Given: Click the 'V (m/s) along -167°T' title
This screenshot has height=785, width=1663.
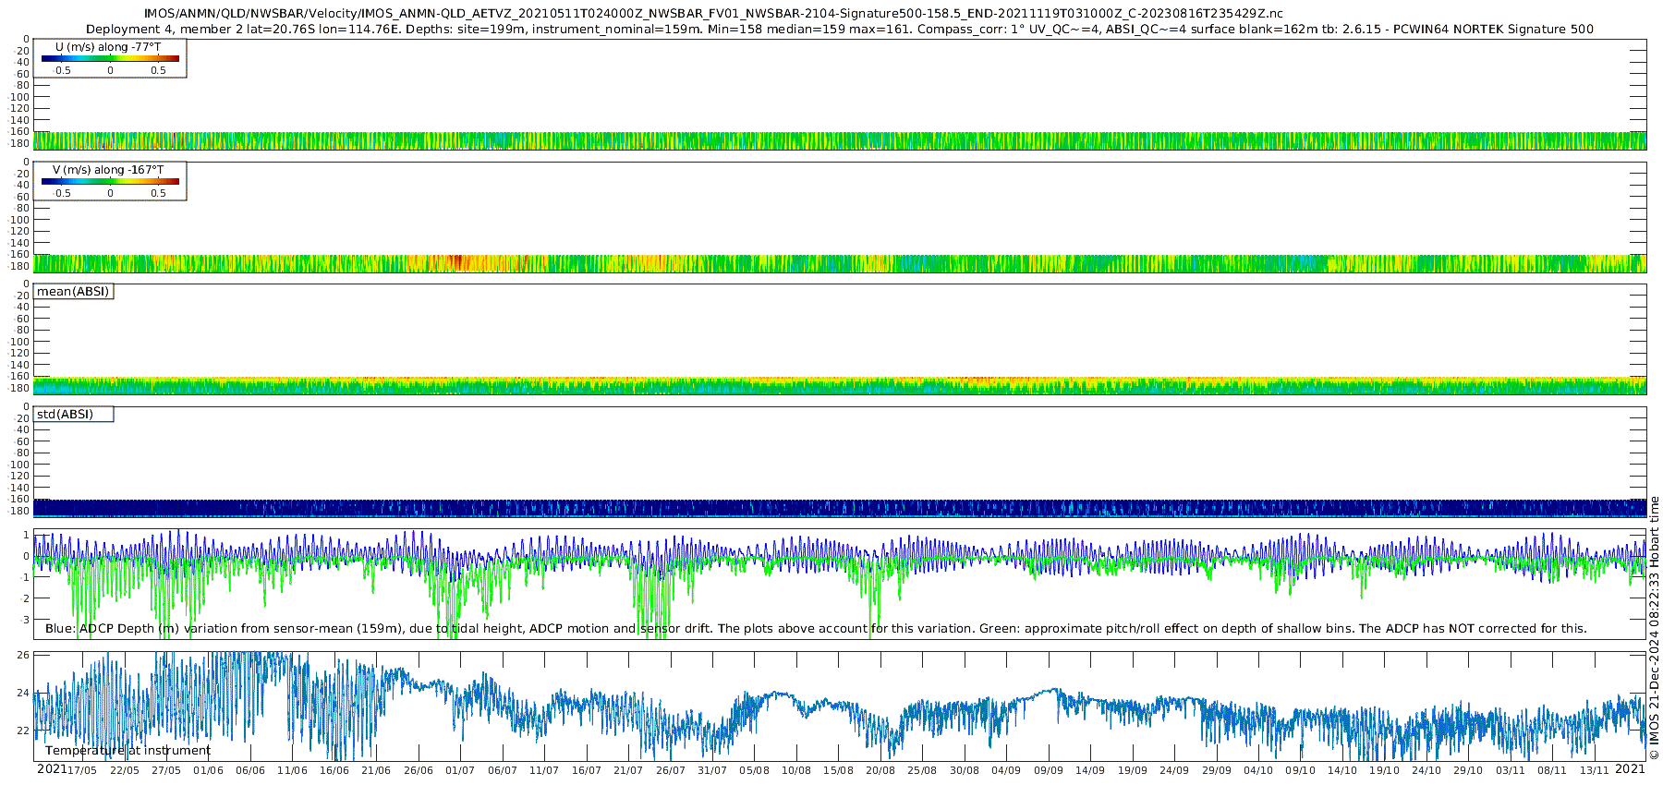Looking at the screenshot, I should click(108, 170).
